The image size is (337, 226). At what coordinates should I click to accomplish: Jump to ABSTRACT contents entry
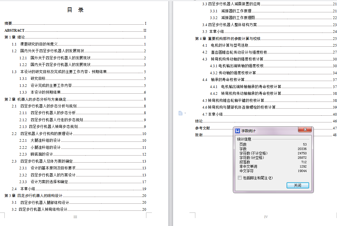[75, 30]
